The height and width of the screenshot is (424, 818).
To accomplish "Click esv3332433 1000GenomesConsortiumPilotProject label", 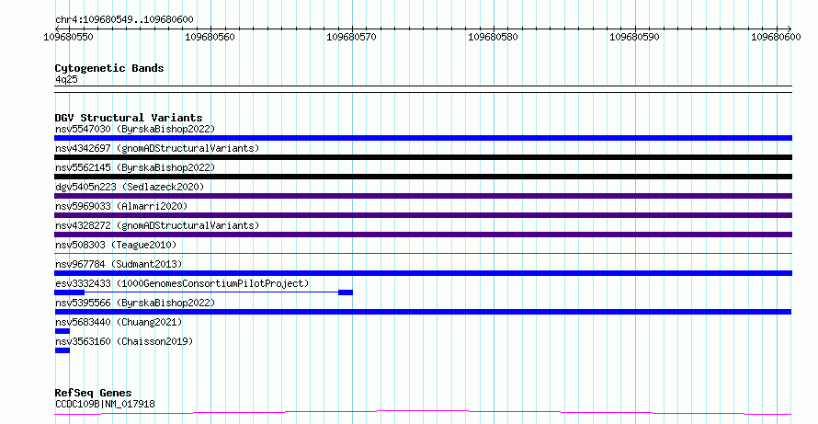I will pos(182,283).
